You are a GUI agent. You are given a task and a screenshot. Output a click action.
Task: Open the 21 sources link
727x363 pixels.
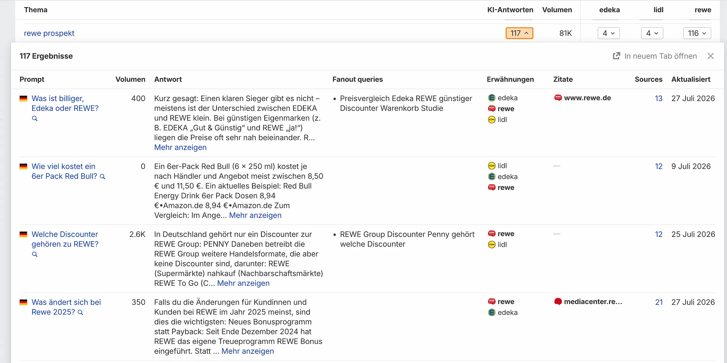coord(659,303)
